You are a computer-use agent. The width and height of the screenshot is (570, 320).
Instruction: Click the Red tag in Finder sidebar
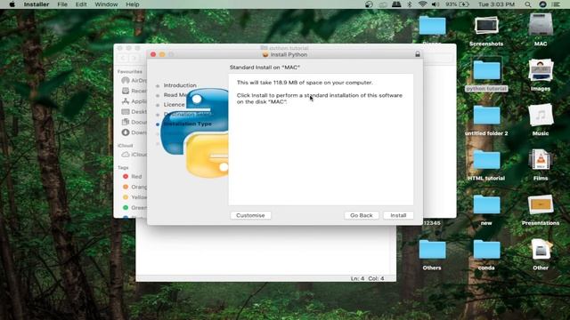133,176
